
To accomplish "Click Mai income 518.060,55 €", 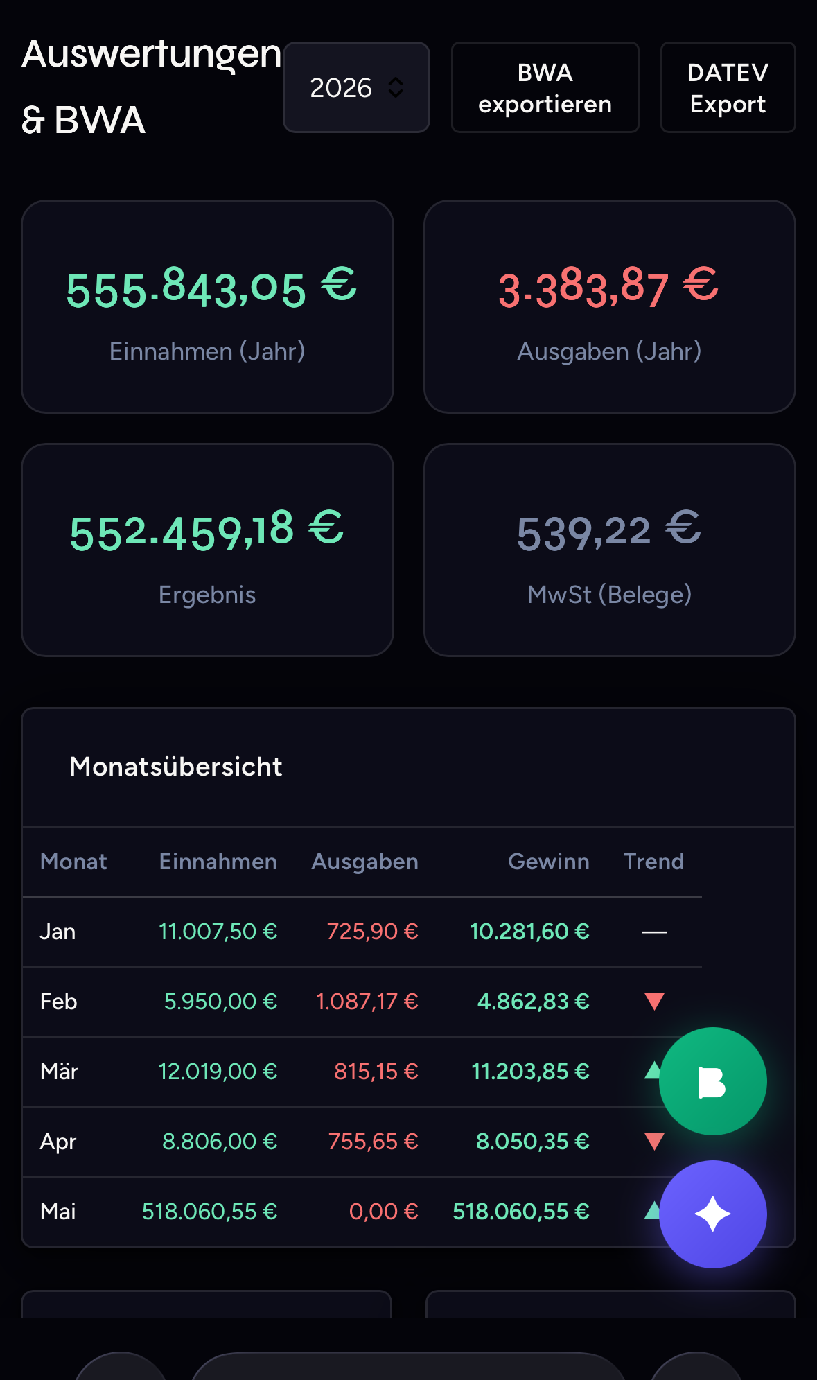I will 209,1212.
